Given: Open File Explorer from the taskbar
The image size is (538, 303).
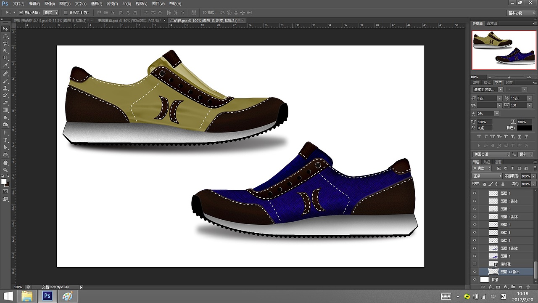Looking at the screenshot, I should point(27,296).
